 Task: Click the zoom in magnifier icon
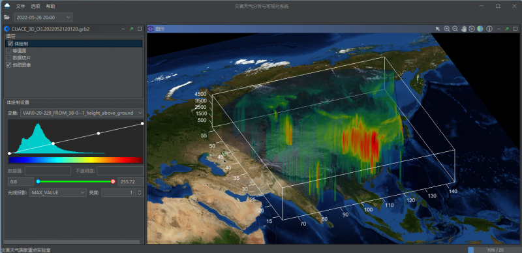pos(447,29)
